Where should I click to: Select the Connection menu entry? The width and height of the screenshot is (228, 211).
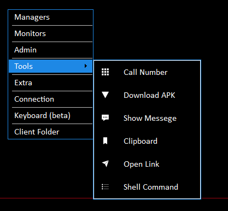tap(51, 99)
